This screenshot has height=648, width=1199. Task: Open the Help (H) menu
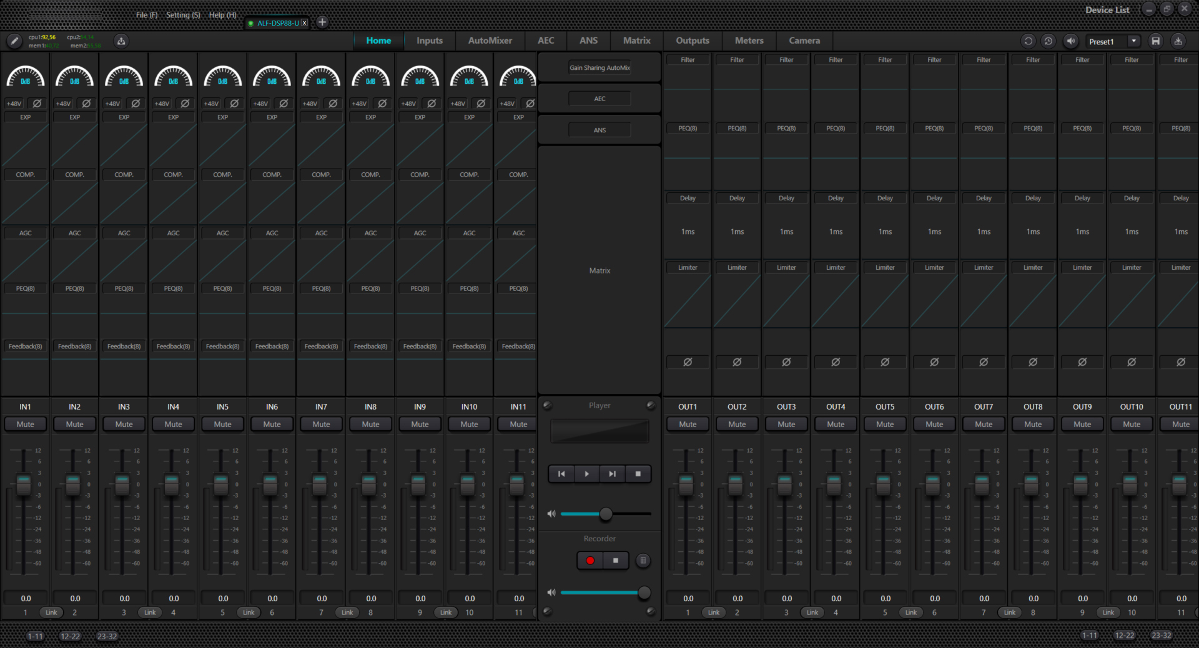(x=222, y=15)
